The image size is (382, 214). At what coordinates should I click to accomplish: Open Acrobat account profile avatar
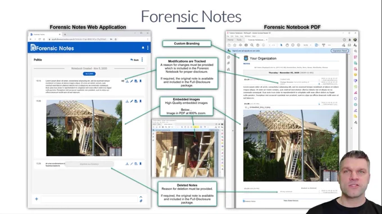355,40
